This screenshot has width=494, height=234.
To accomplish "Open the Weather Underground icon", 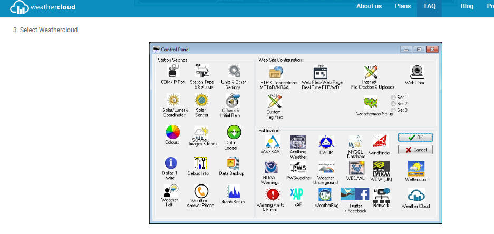I will [326, 169].
